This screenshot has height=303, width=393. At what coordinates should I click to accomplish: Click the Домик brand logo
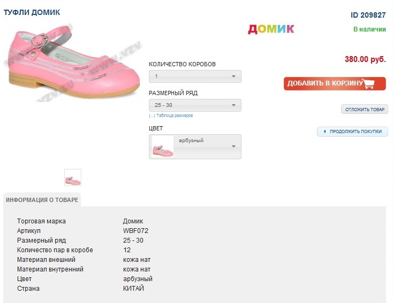coord(271,29)
